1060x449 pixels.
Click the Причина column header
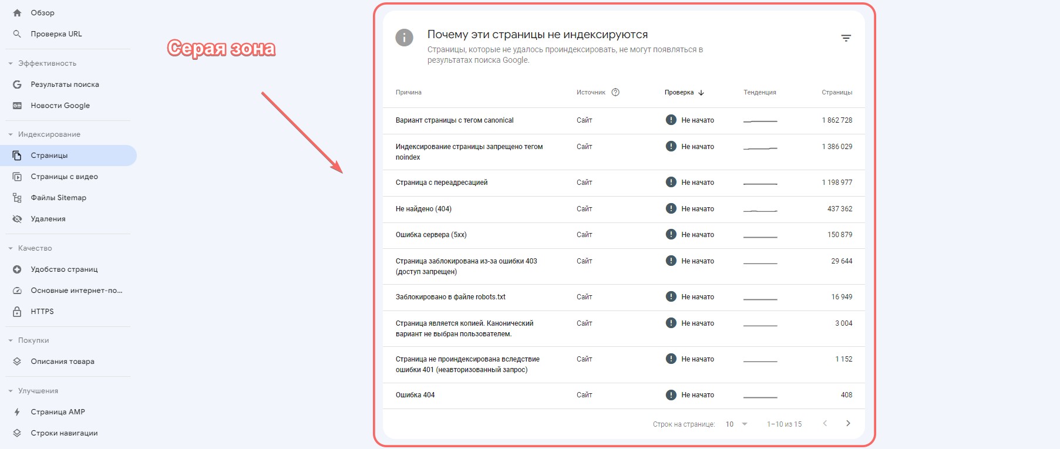pyautogui.click(x=408, y=92)
